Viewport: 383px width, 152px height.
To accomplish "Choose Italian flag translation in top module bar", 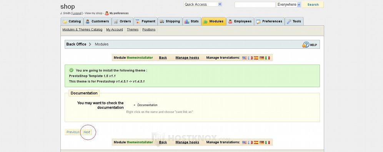I will pyautogui.click(x=268, y=58).
